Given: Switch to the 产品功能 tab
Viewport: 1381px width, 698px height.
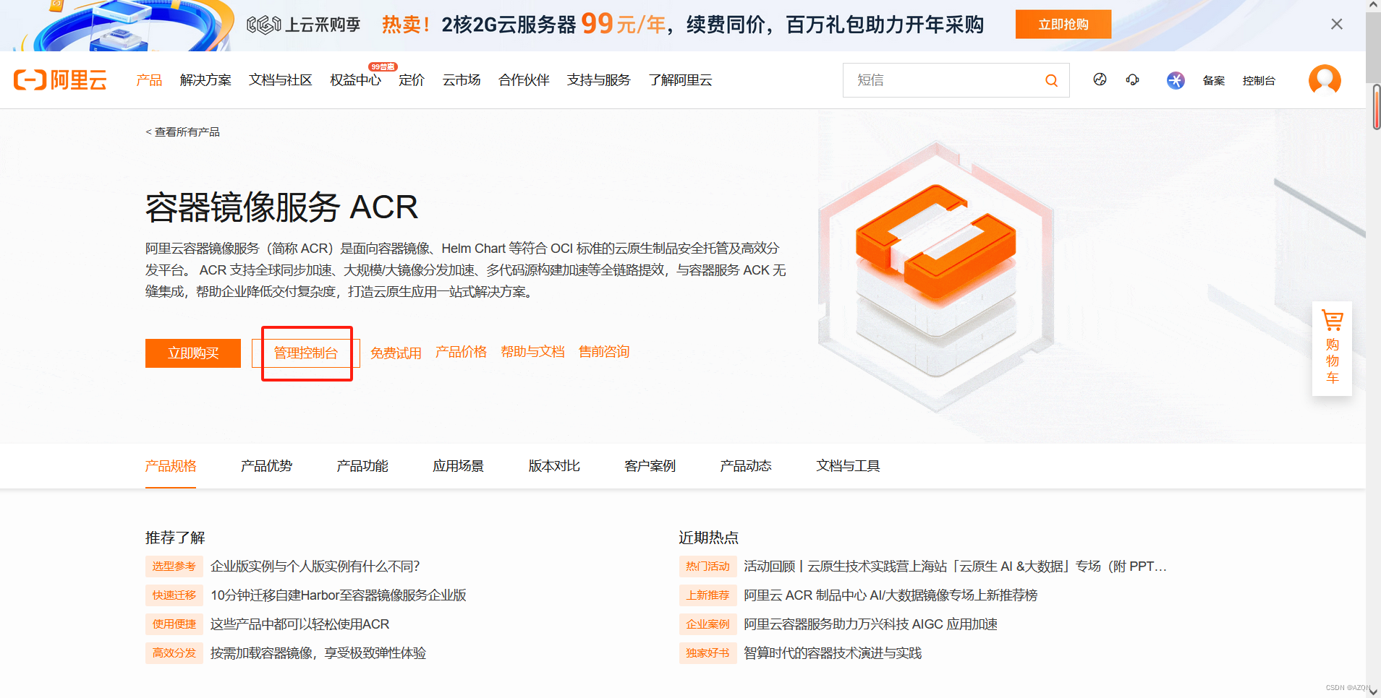Looking at the screenshot, I should pyautogui.click(x=362, y=466).
